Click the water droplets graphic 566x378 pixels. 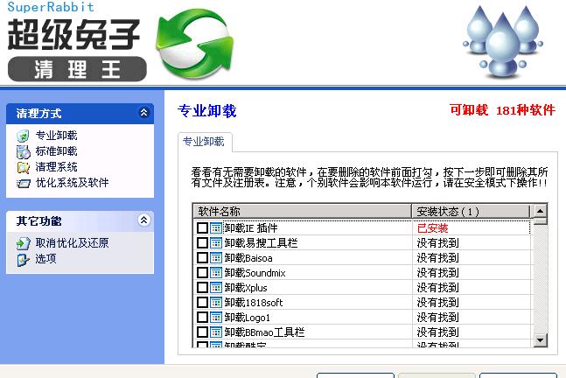click(x=503, y=41)
